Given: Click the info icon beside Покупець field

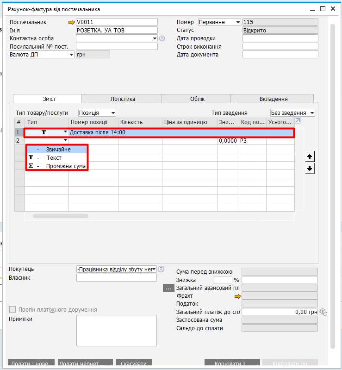Looking at the screenshot, I should click(x=162, y=269).
